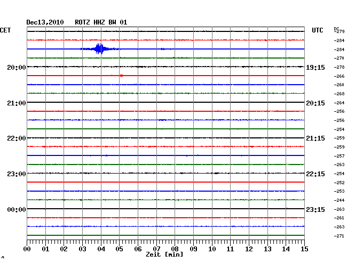Pick minute 11 on the time axis

pos(230,249)
